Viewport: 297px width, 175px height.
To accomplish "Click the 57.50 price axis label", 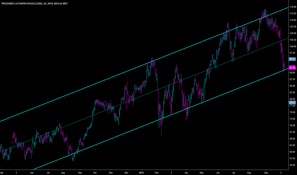I will (x=293, y=158).
